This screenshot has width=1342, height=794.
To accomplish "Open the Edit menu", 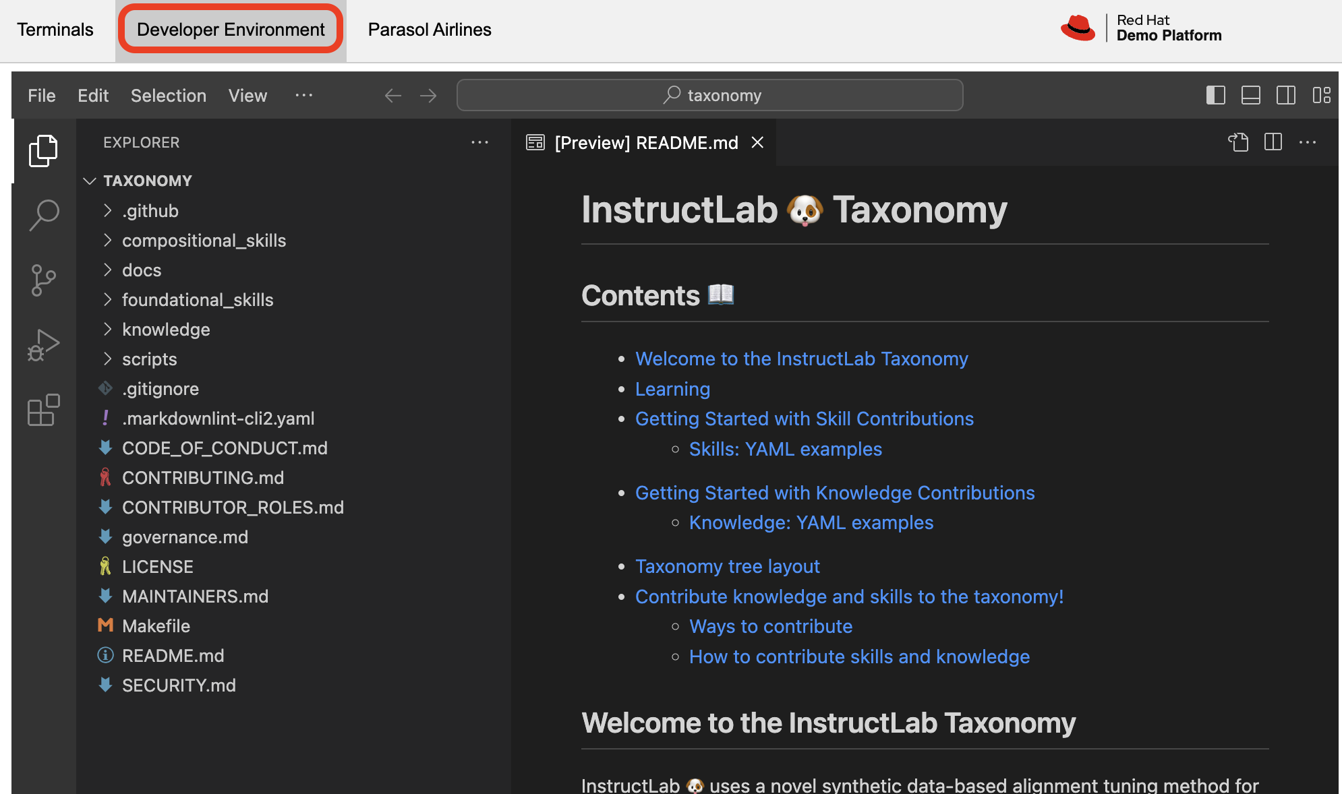I will 93,96.
